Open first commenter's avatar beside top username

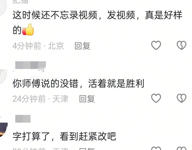3,7
